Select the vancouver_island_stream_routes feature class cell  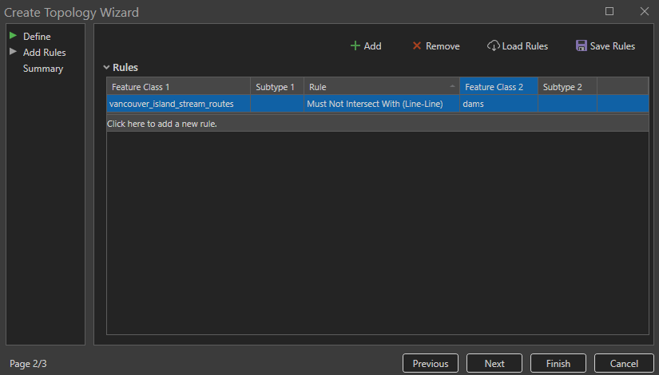coord(178,105)
